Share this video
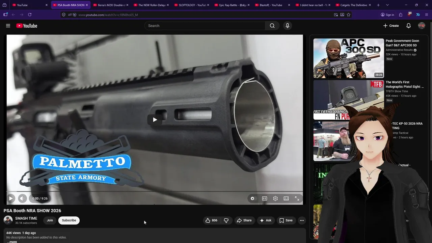Image resolution: width=432 pixels, height=243 pixels. [x=244, y=220]
